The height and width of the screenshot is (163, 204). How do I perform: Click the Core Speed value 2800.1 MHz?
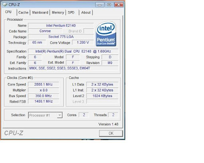[x=43, y=84]
